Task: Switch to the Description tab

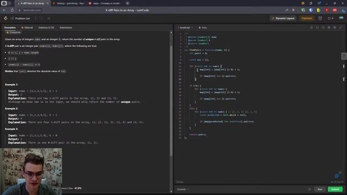Action: [10, 28]
